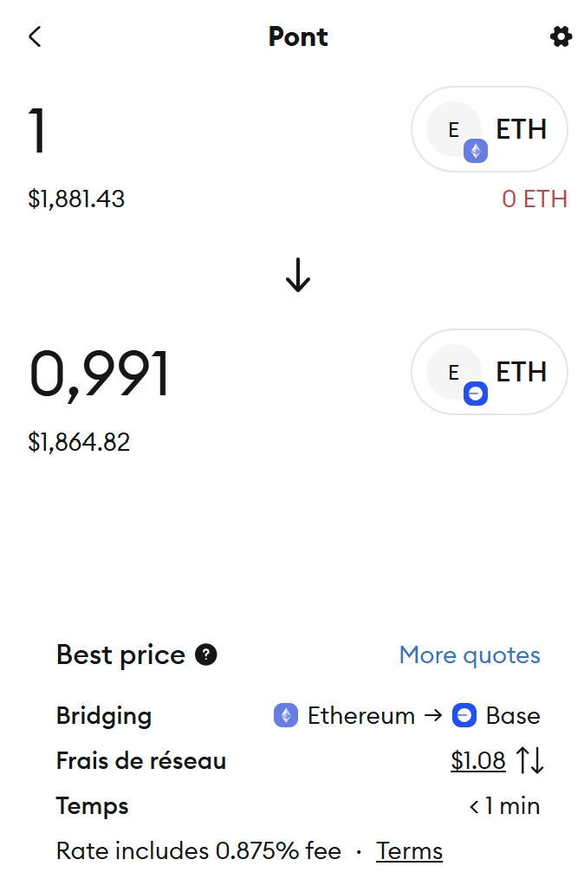Click the $1.08 network fee link
The image size is (584, 879).
click(477, 760)
